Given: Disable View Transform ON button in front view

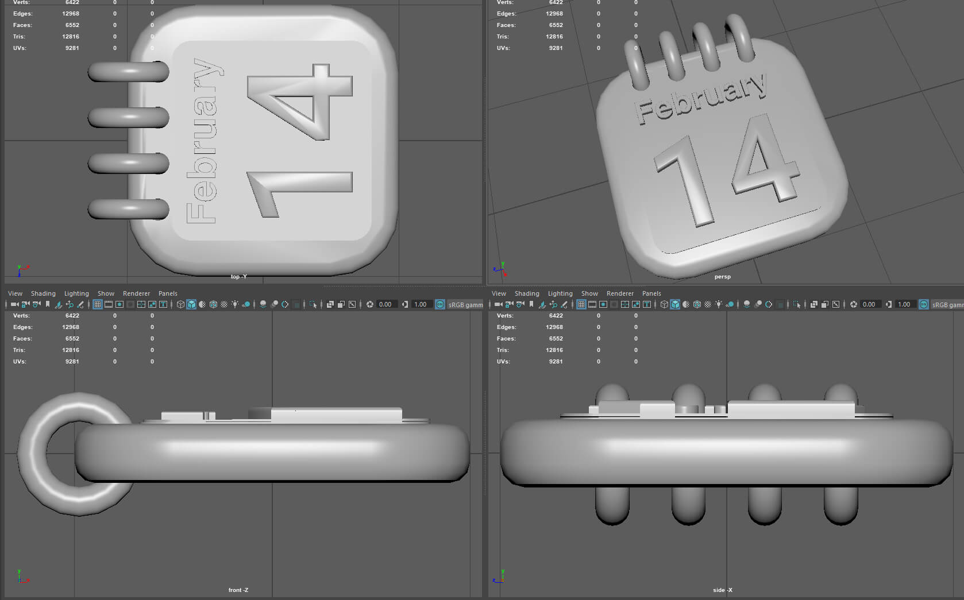Looking at the screenshot, I should tap(440, 304).
